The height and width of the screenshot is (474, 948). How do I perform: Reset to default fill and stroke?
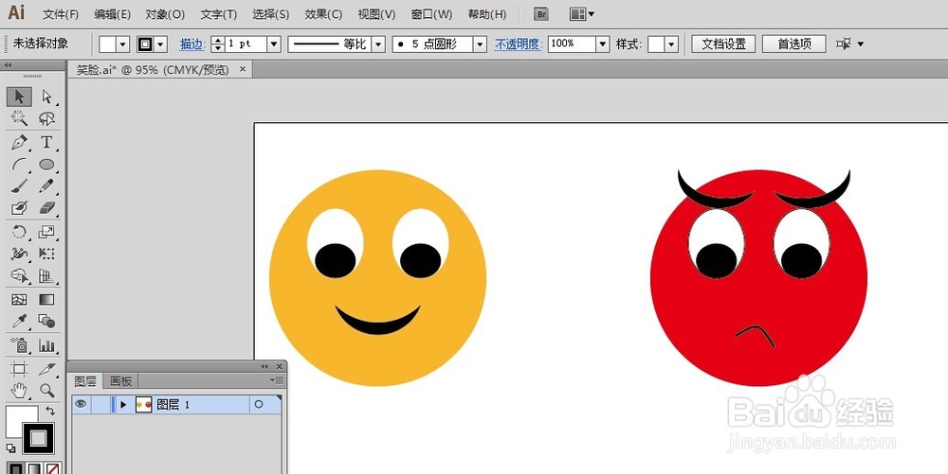10,448
